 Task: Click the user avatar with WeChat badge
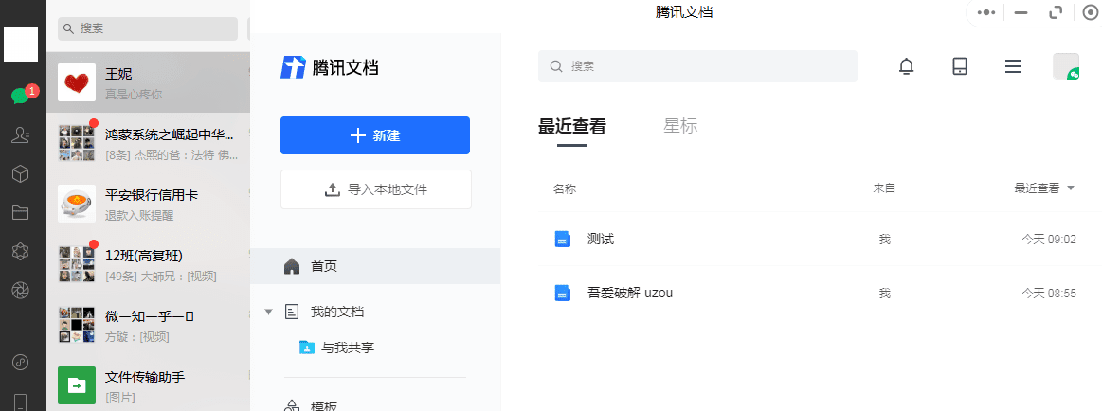click(1065, 66)
